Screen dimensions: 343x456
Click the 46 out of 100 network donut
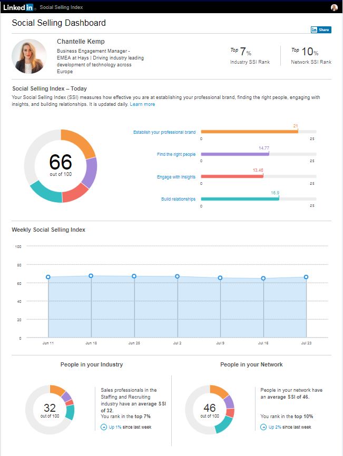tap(210, 410)
